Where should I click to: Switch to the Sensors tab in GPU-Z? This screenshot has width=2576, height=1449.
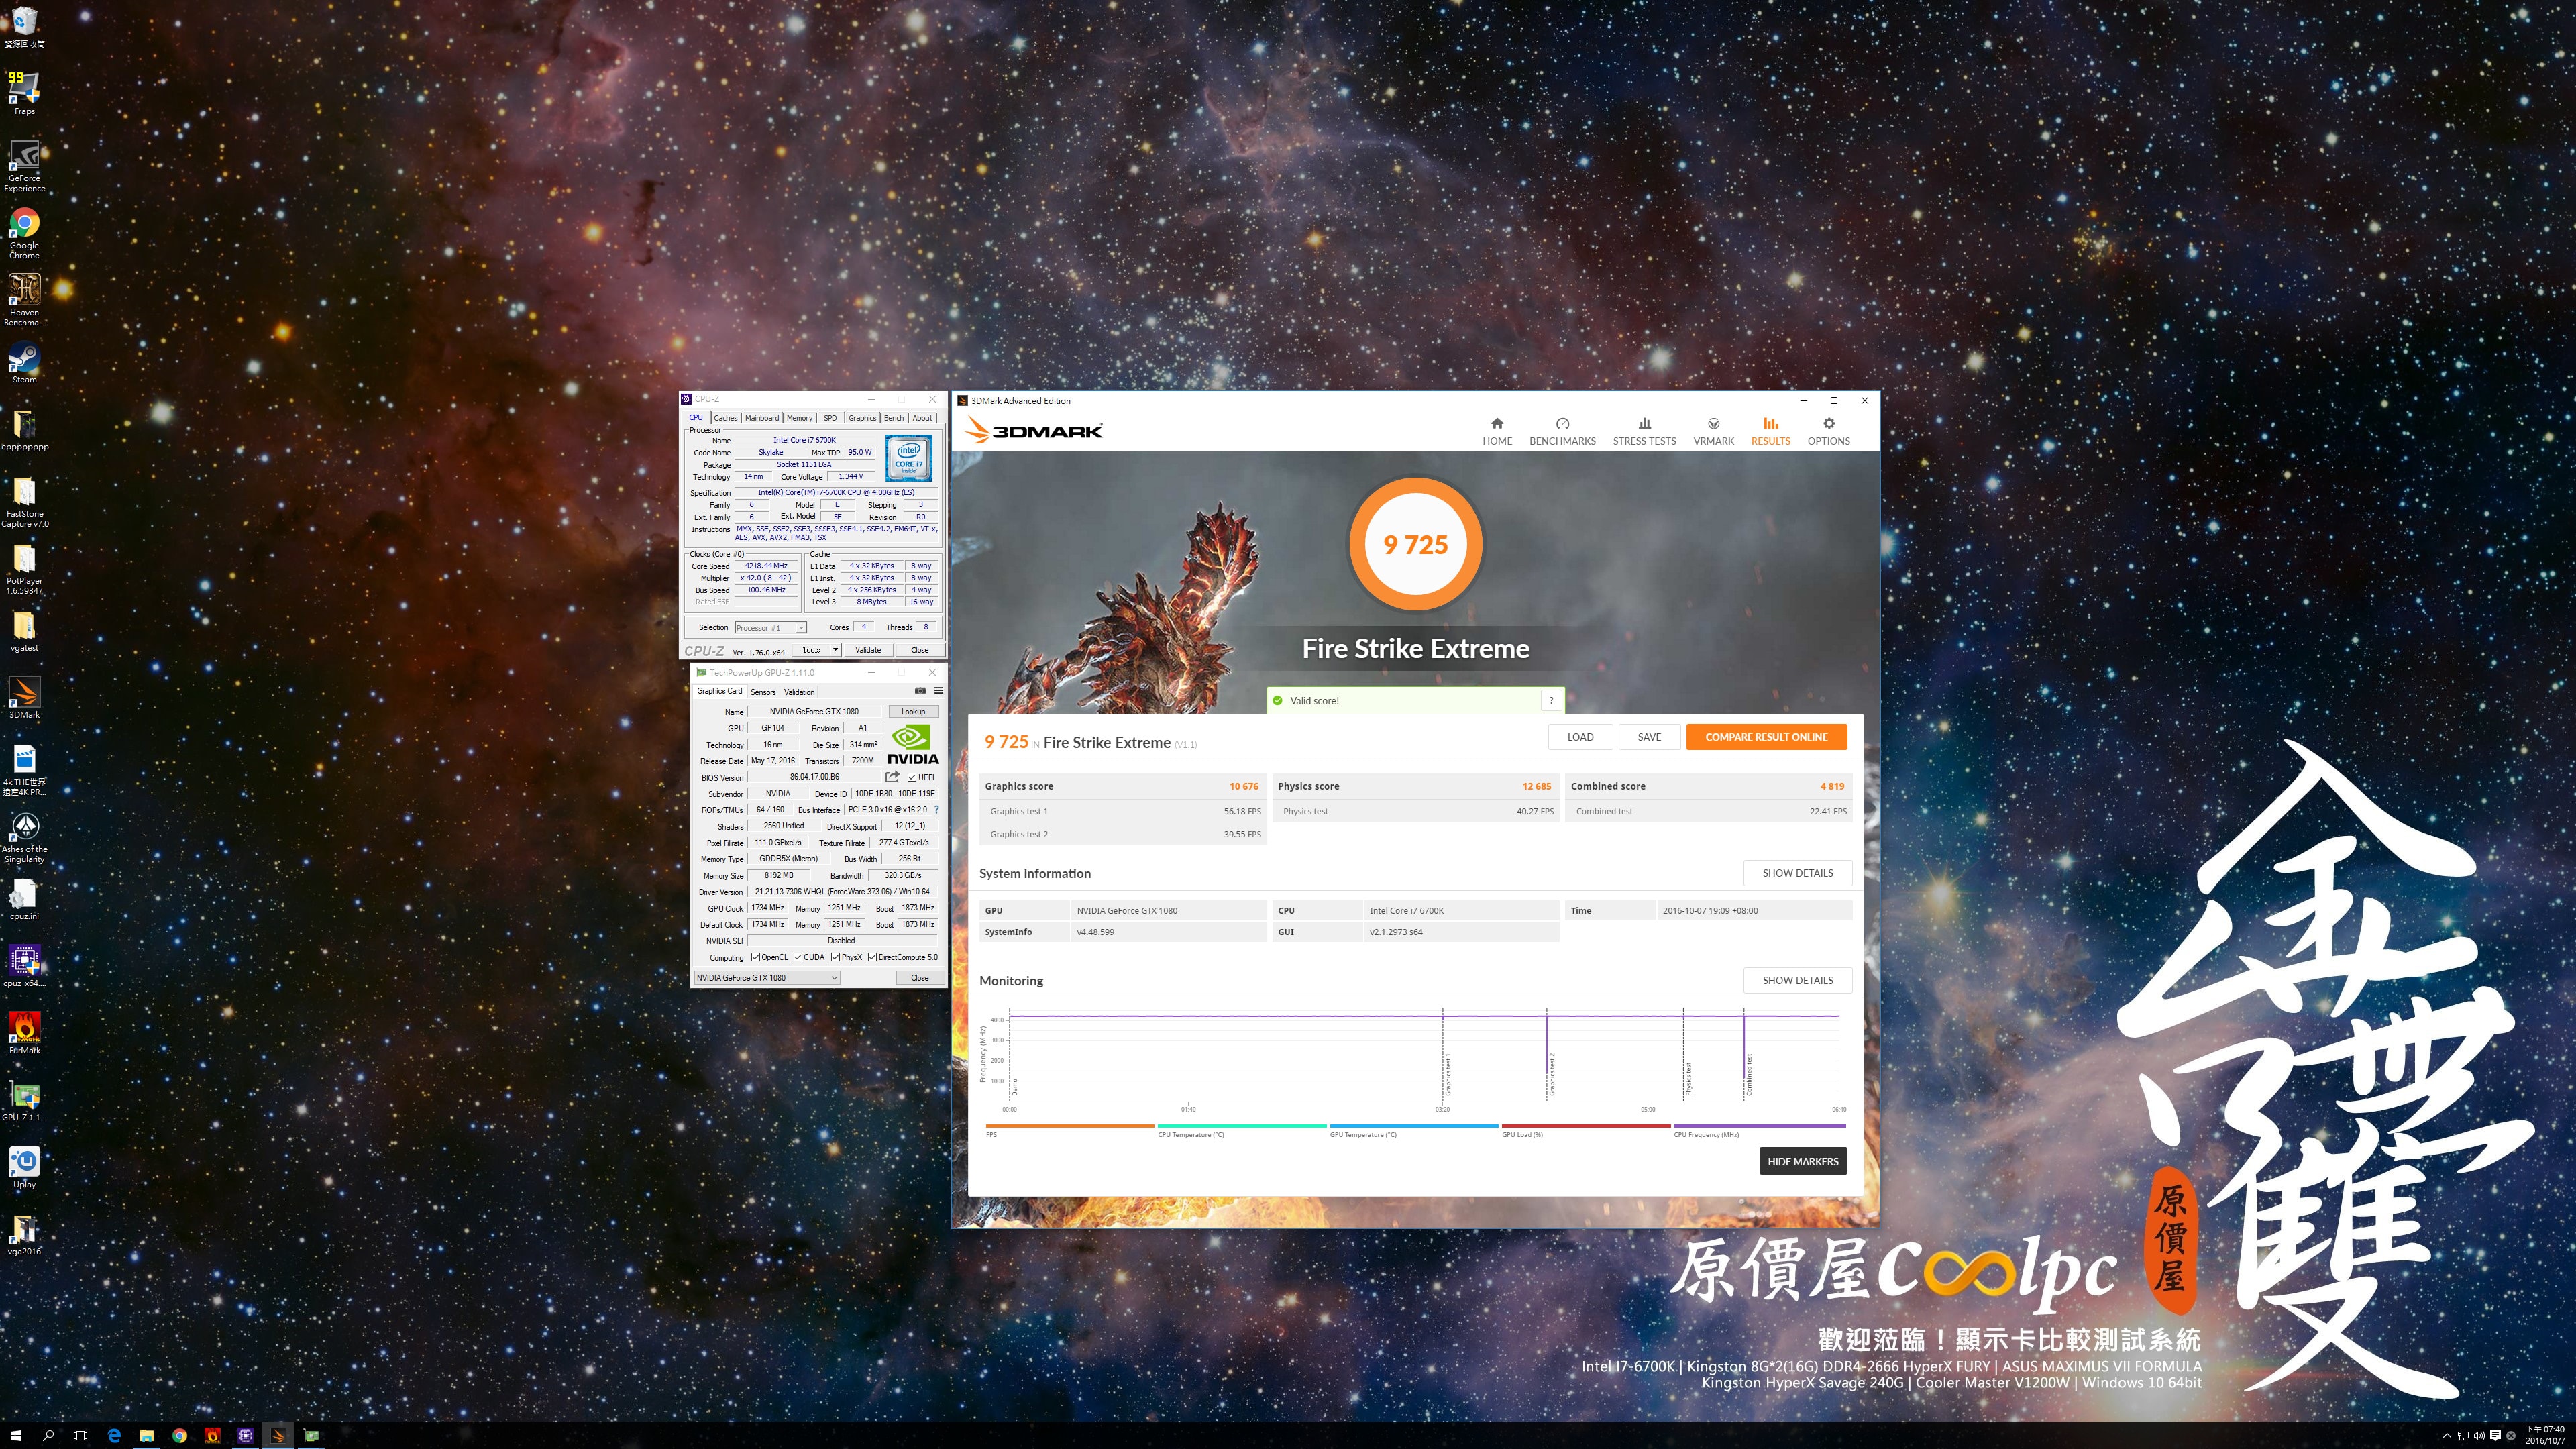coord(763,692)
